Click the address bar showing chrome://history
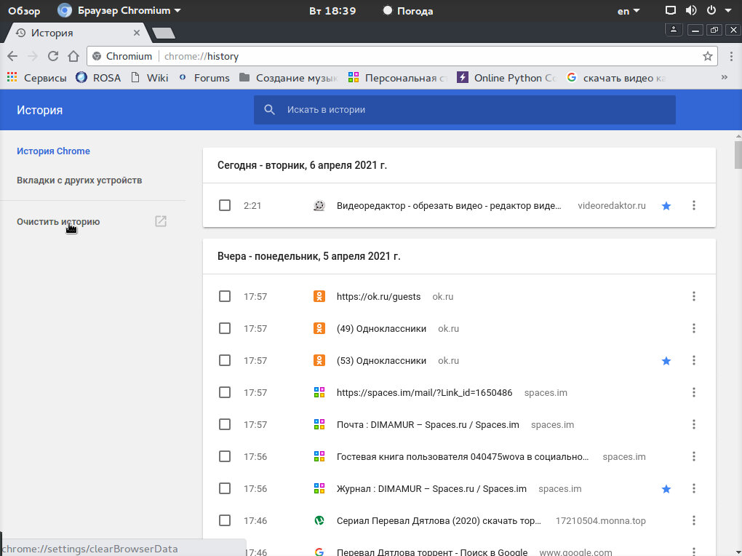This screenshot has height=556, width=742. tap(402, 56)
